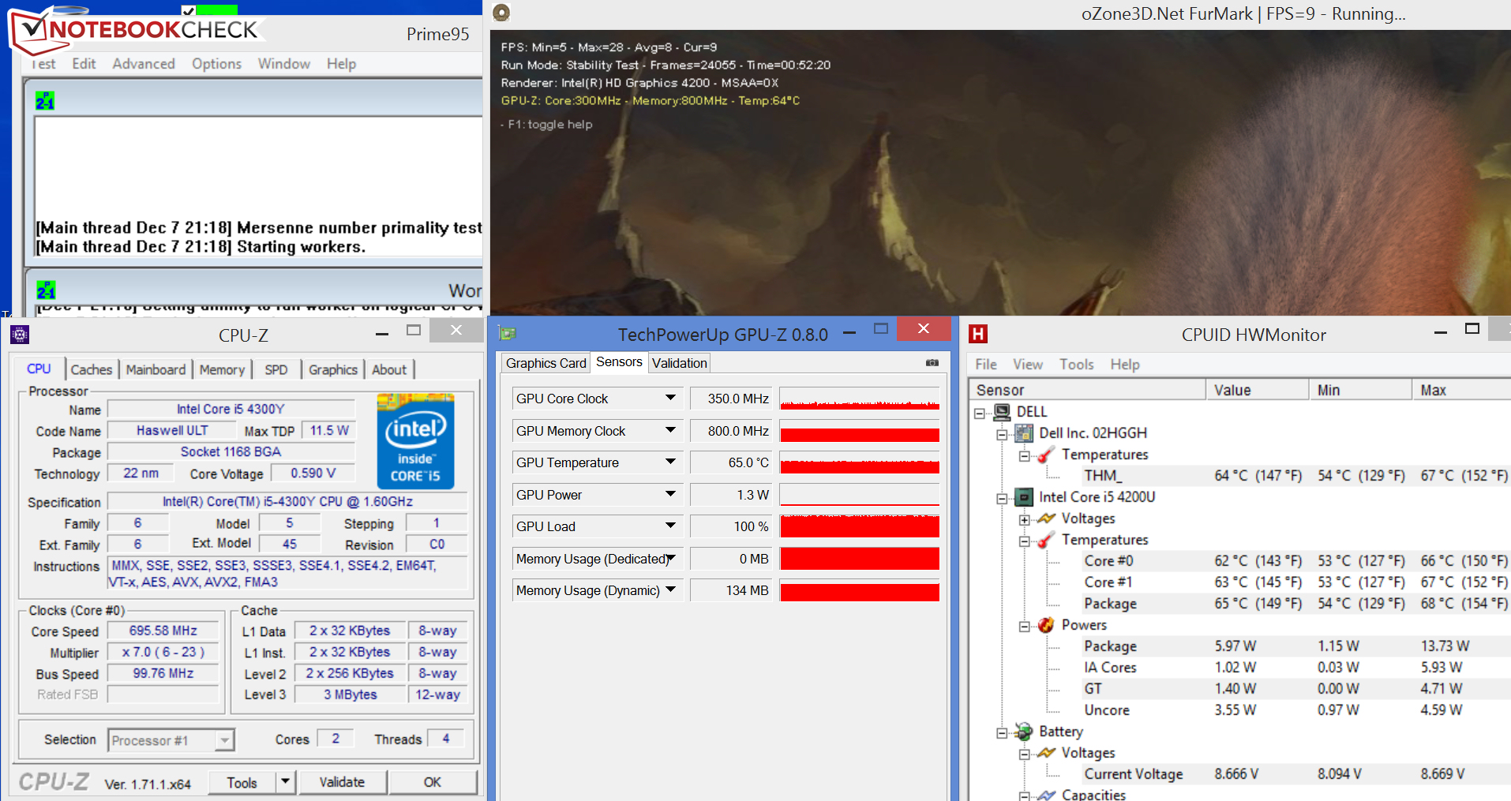Click the Min column header in HWMonitor
This screenshot has width=1511, height=801.
1360,390
